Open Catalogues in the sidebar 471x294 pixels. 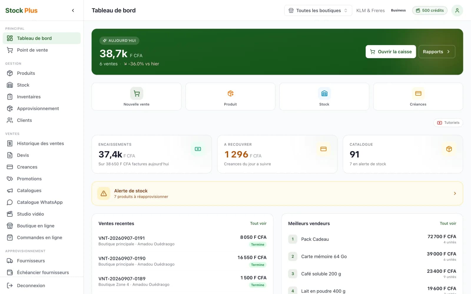tap(42, 191)
